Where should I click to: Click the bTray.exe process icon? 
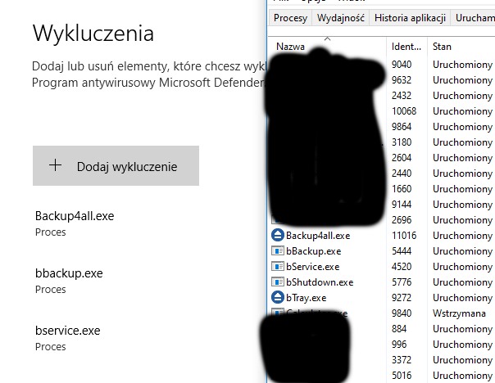point(278,298)
